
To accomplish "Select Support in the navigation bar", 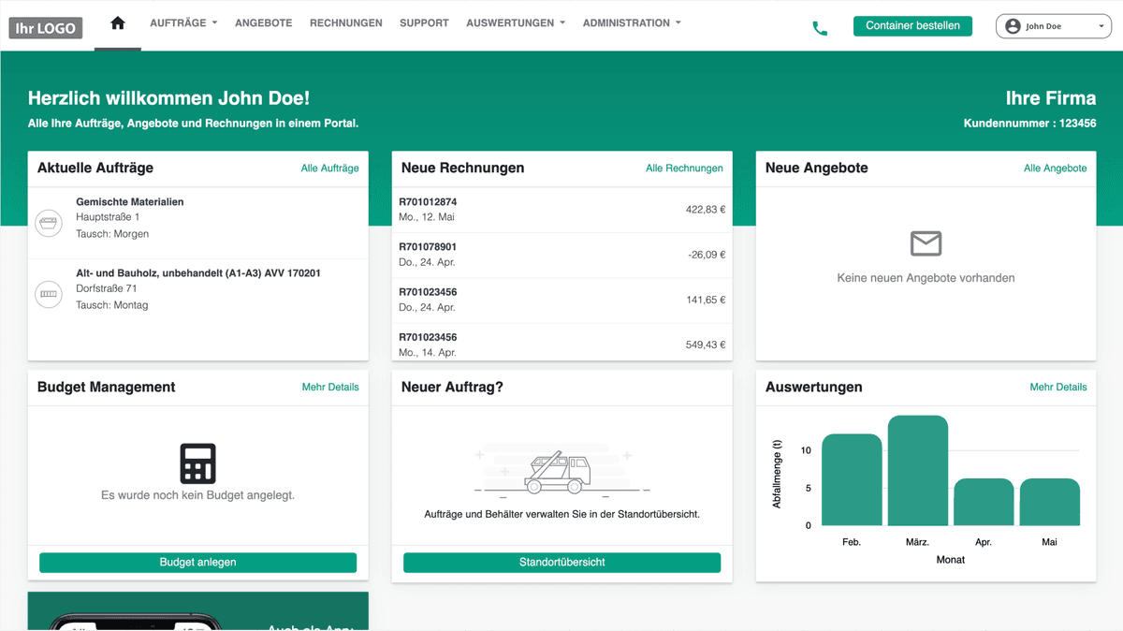I will point(424,23).
